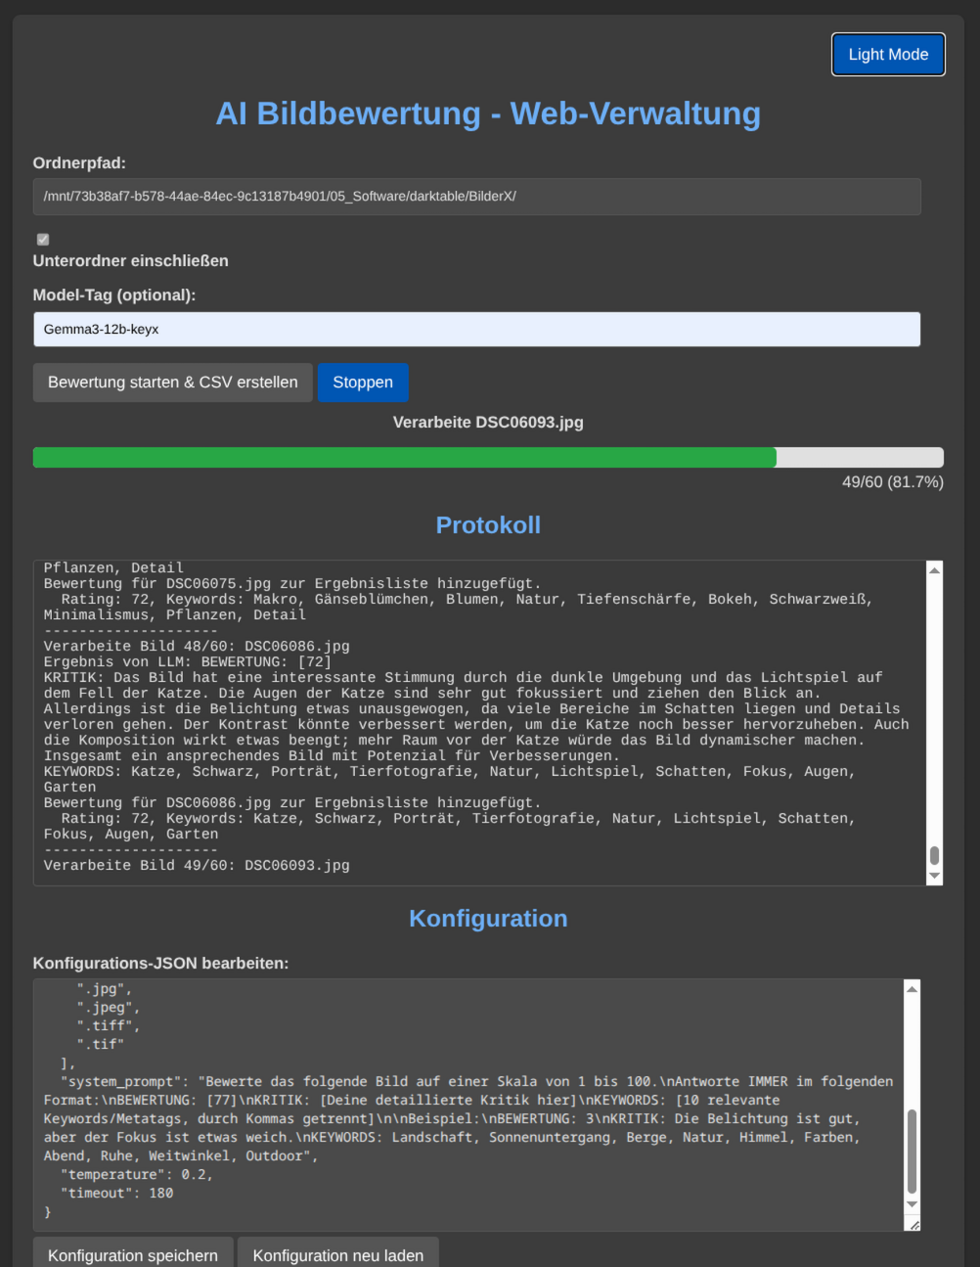Viewport: 980px width, 1267px height.
Task: Click the green progress bar
Action: coord(405,458)
